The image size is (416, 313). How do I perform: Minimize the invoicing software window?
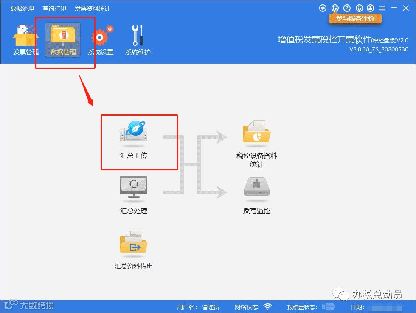point(394,8)
